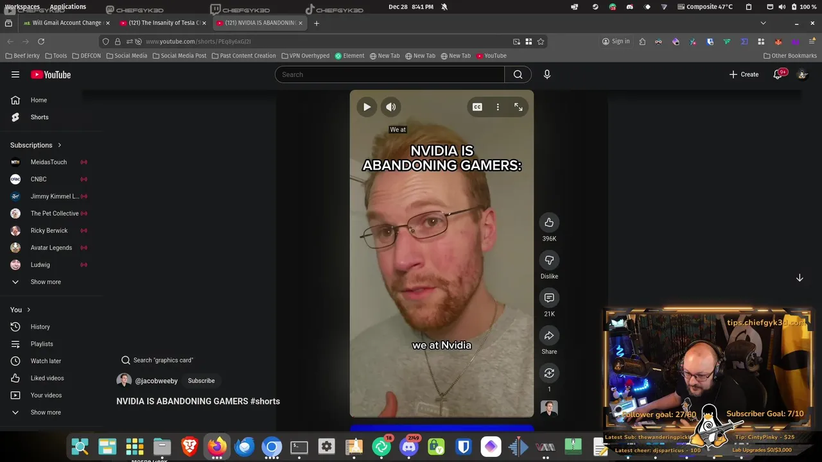822x462 pixels.
Task: Open the YouTube hamburger guide menu
Action: 15,74
